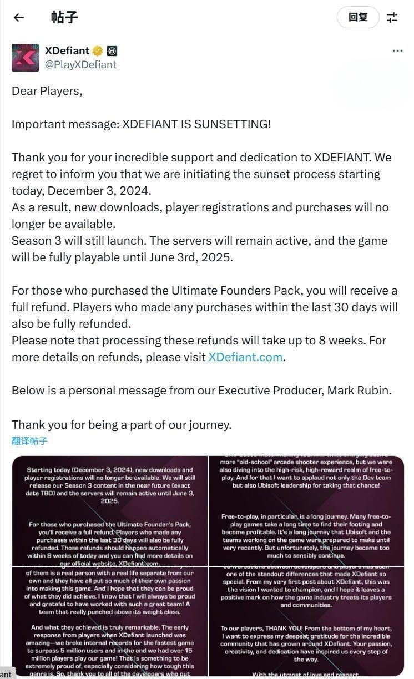
Task: Click 翻译帖子 to translate the post
Action: (29, 441)
